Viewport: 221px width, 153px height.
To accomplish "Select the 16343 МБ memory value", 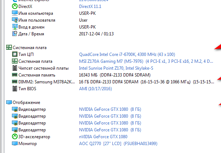I will click(114, 75).
